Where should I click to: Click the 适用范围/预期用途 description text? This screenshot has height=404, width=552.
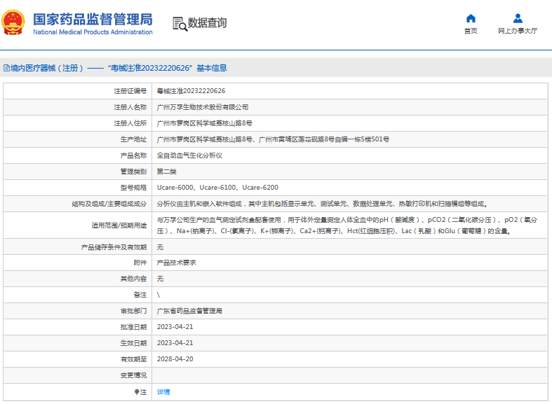coord(347,225)
